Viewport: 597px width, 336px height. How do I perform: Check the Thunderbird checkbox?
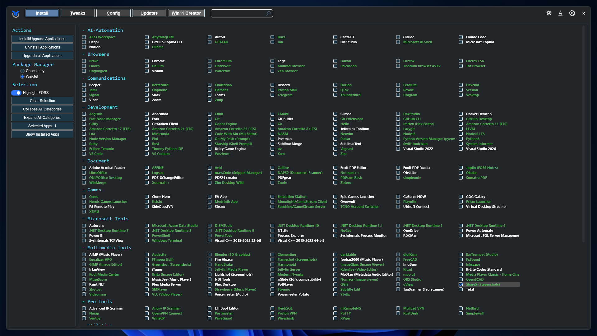[x=335, y=95]
